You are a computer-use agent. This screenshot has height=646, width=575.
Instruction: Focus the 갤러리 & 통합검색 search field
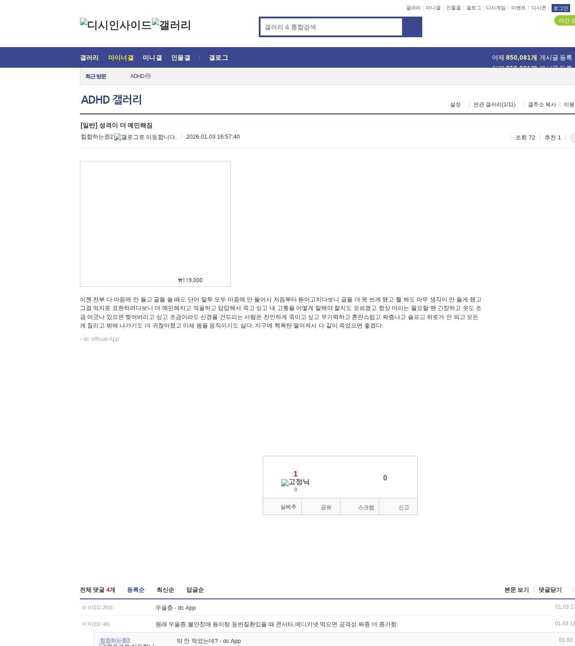[331, 27]
